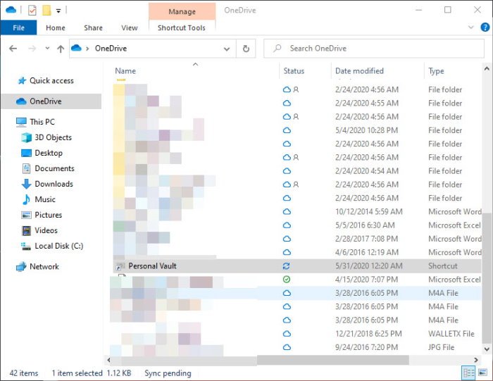Open the recent locations dropdown arrow

coord(47,49)
